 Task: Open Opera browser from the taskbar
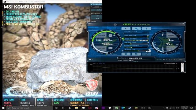tap(90, 108)
